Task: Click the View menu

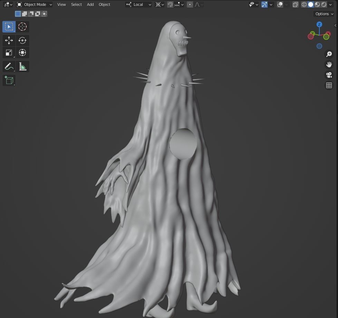Action: point(61,4)
